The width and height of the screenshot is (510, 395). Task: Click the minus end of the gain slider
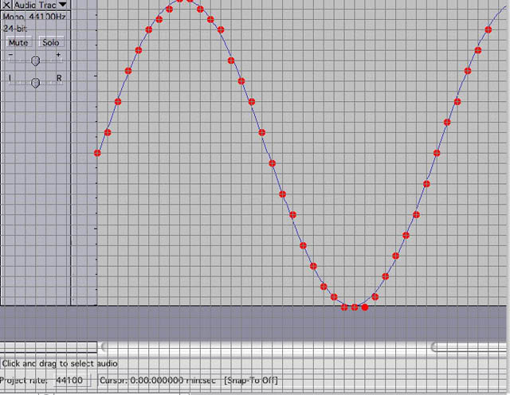click(x=10, y=56)
